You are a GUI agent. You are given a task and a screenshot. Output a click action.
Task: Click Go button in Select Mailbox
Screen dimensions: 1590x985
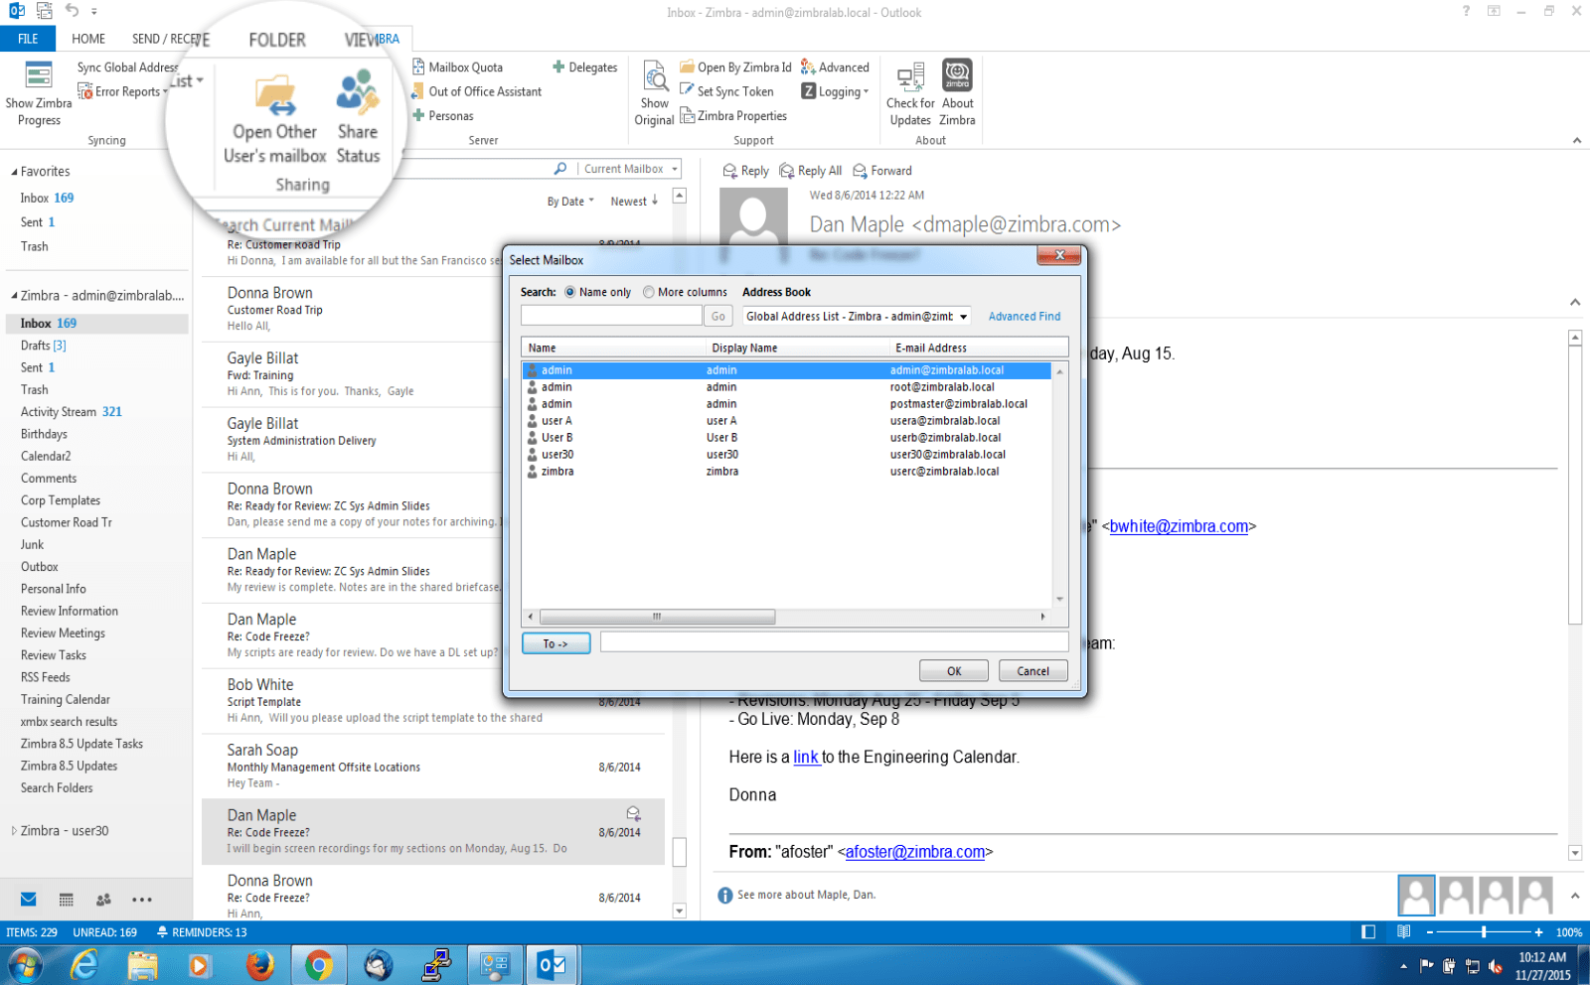[718, 317]
